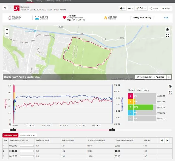
Task: Click Add route to your Favorites
Action: (x=150, y=77)
